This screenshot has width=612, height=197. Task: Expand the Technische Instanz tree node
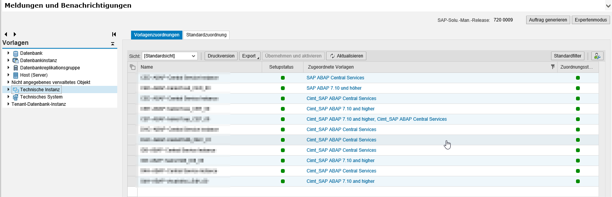8,89
